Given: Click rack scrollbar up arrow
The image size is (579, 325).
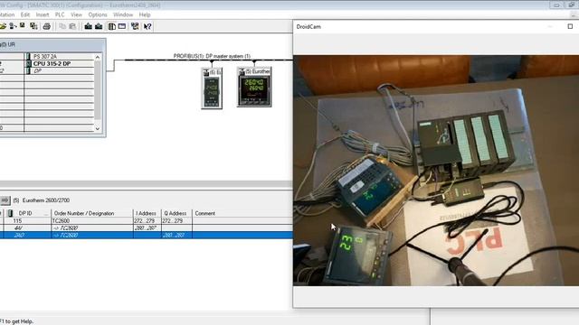Looking at the screenshot, I should [x=98, y=57].
